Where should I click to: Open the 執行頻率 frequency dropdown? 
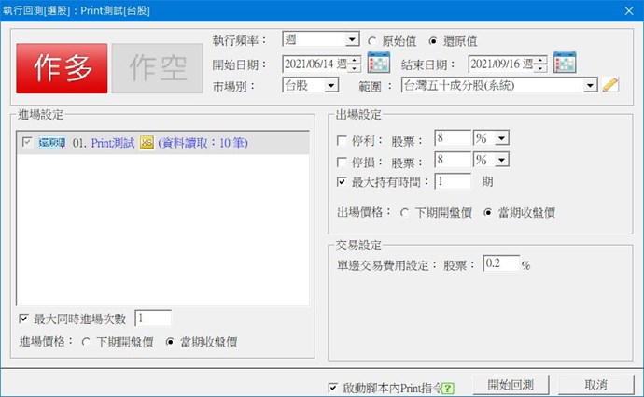click(x=352, y=39)
